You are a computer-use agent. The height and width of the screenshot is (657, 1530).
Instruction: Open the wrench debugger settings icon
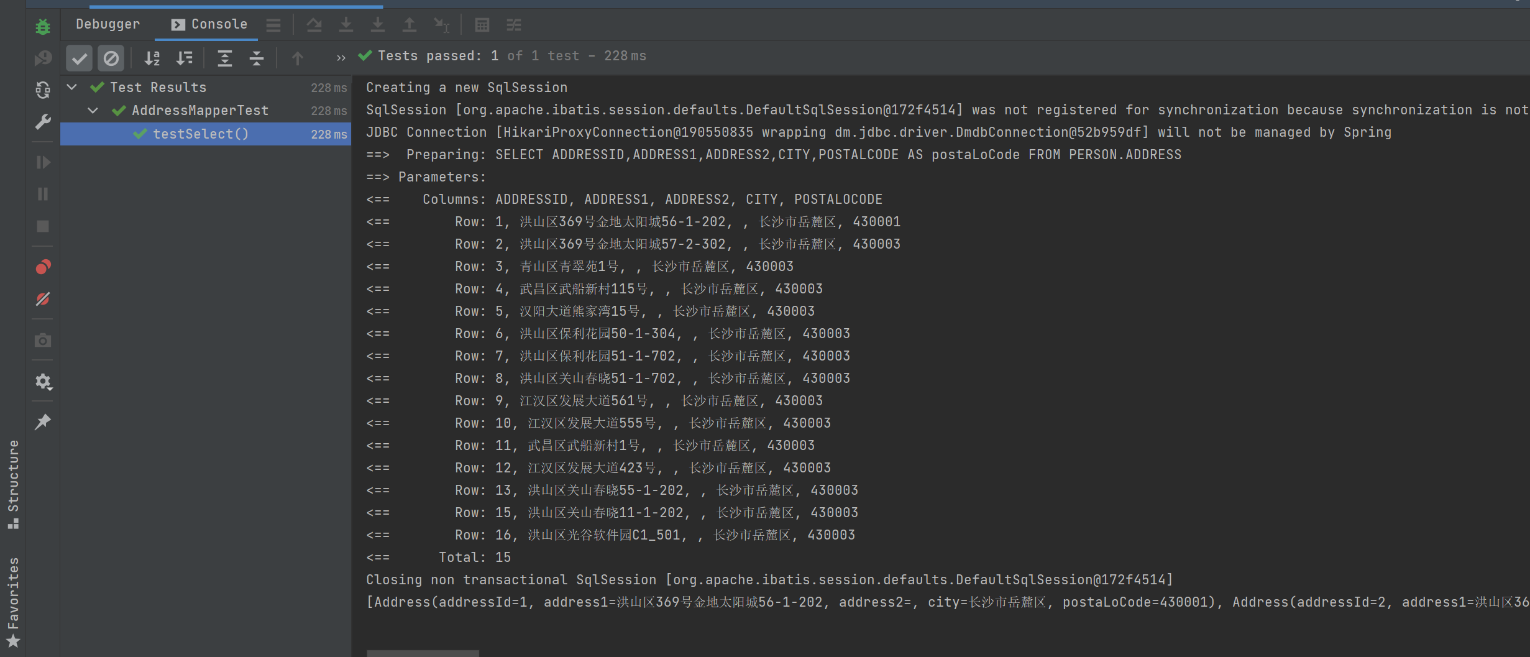click(x=42, y=122)
